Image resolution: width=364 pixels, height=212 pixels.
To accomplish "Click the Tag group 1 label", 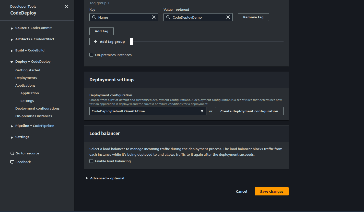I will pos(99,3).
